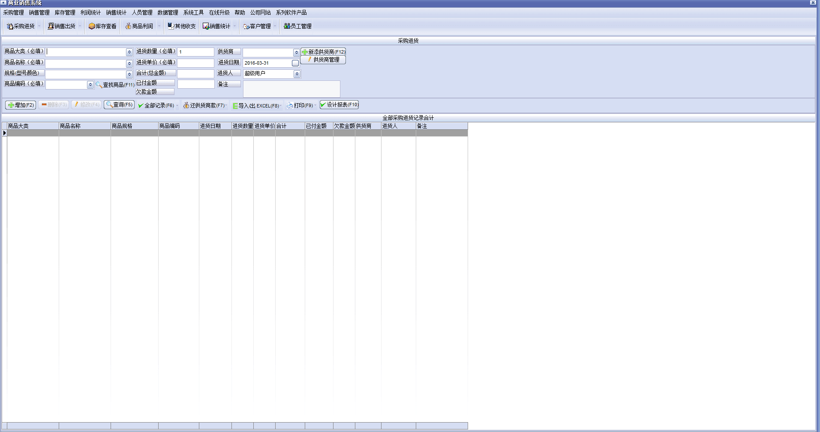Expand the 进货人 dropdown showing 超级用户
Viewport: 820px width, 432px height.
point(297,74)
